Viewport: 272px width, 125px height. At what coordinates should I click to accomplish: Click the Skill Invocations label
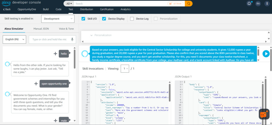[93, 69]
